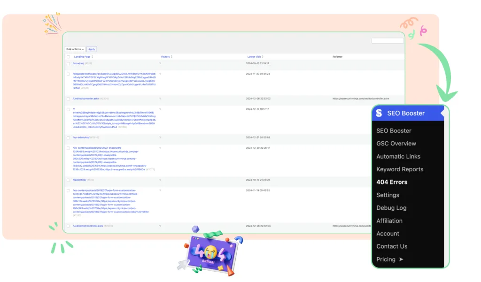Open the Pricing arrow icon
Viewport: 481px width, 282px height.
click(401, 259)
